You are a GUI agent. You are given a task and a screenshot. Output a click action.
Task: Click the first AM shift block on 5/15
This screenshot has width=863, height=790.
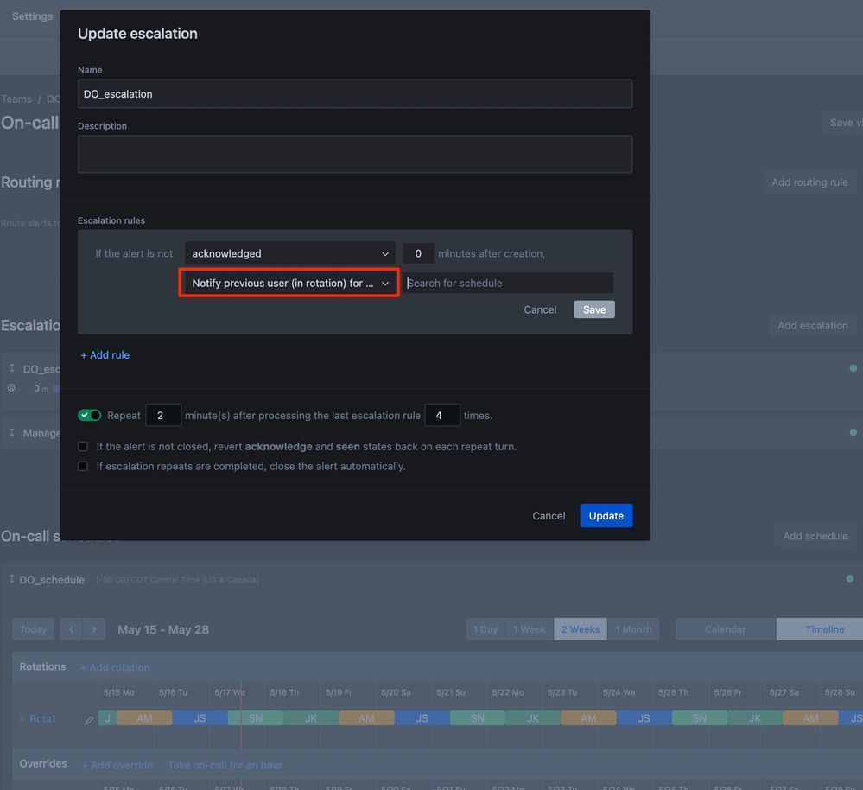pyautogui.click(x=145, y=718)
